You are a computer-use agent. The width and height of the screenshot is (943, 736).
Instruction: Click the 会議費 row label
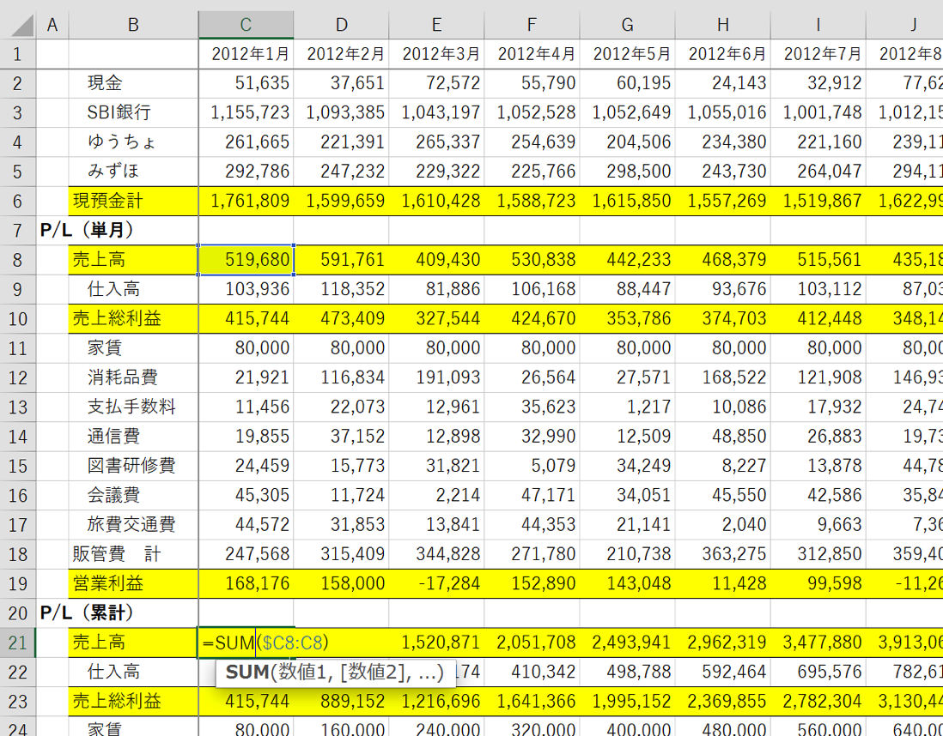113,495
